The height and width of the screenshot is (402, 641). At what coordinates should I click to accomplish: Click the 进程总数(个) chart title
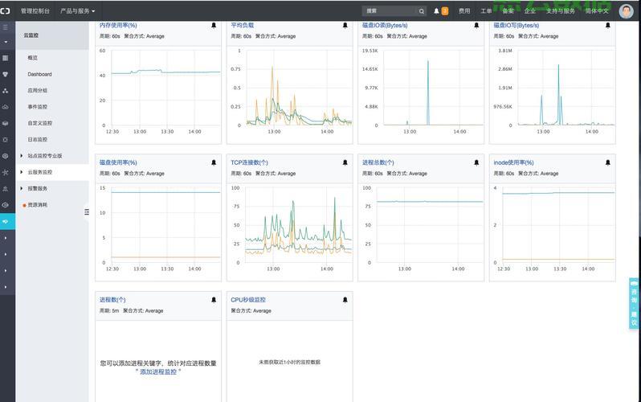pyautogui.click(x=378, y=162)
